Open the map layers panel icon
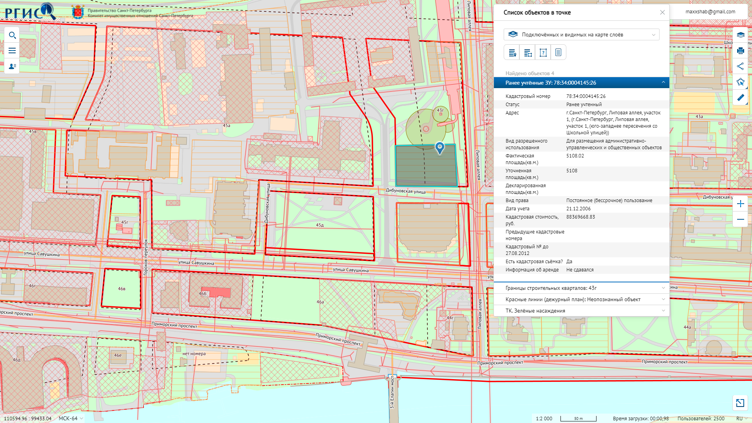The image size is (752, 423). [x=740, y=35]
